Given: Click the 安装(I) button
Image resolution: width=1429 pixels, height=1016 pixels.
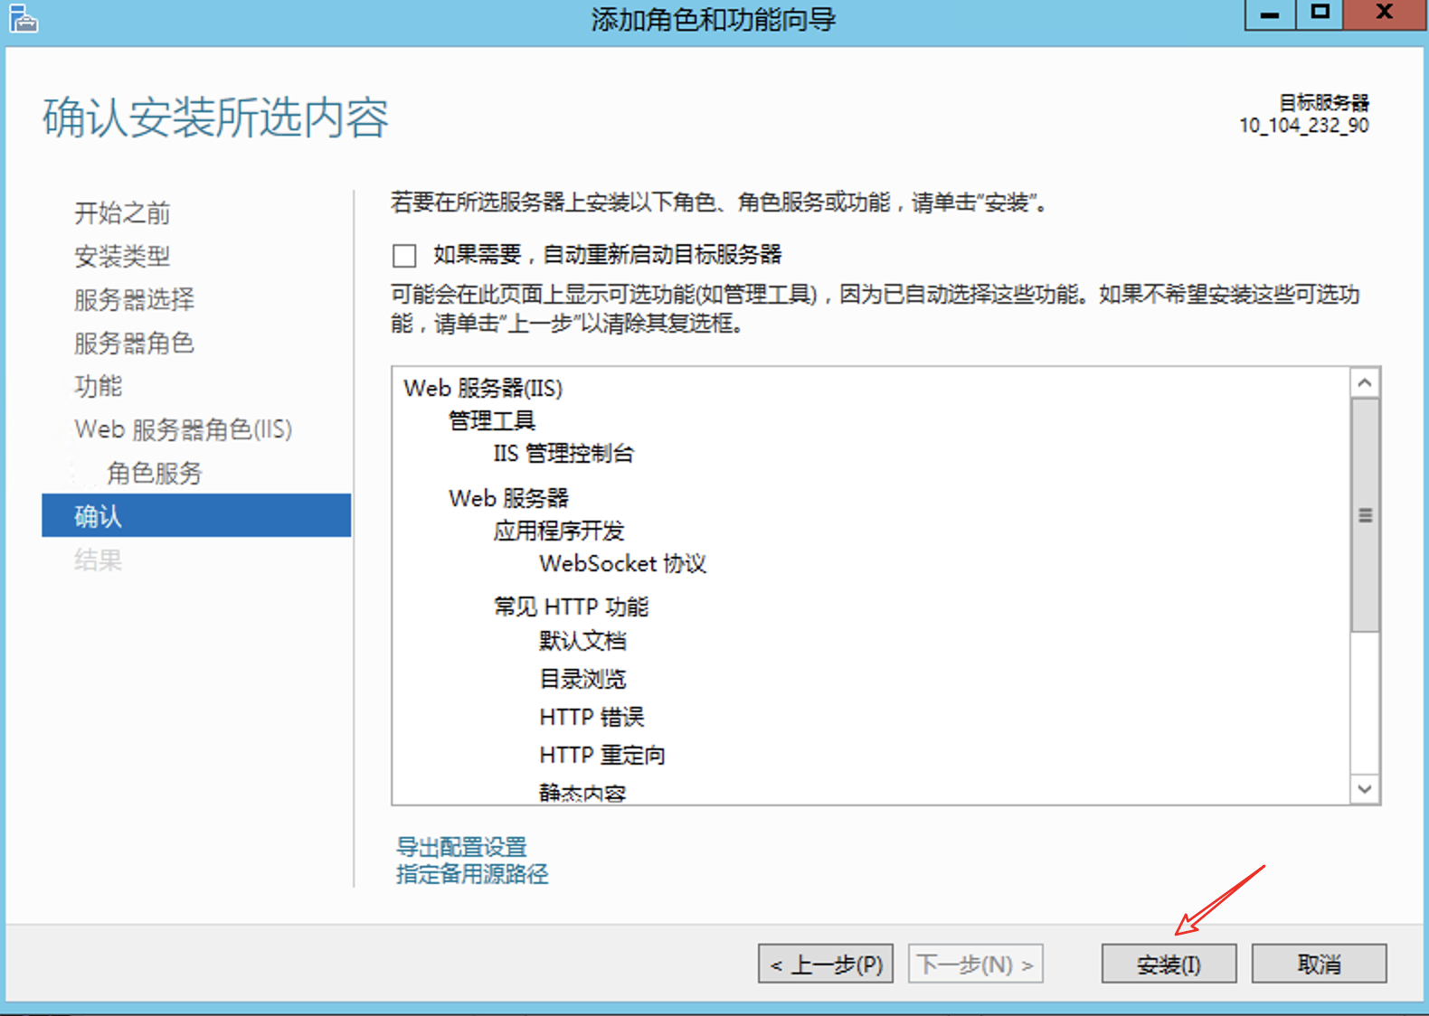Looking at the screenshot, I should click(1169, 964).
